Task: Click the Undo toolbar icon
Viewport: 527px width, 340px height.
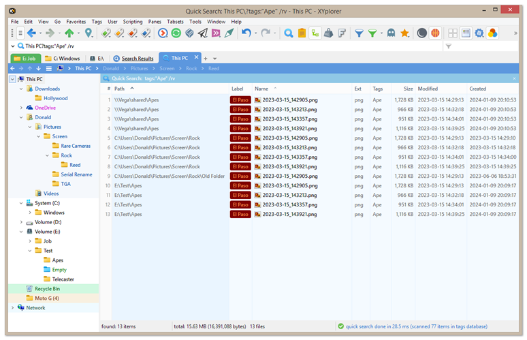Action: (x=246, y=33)
